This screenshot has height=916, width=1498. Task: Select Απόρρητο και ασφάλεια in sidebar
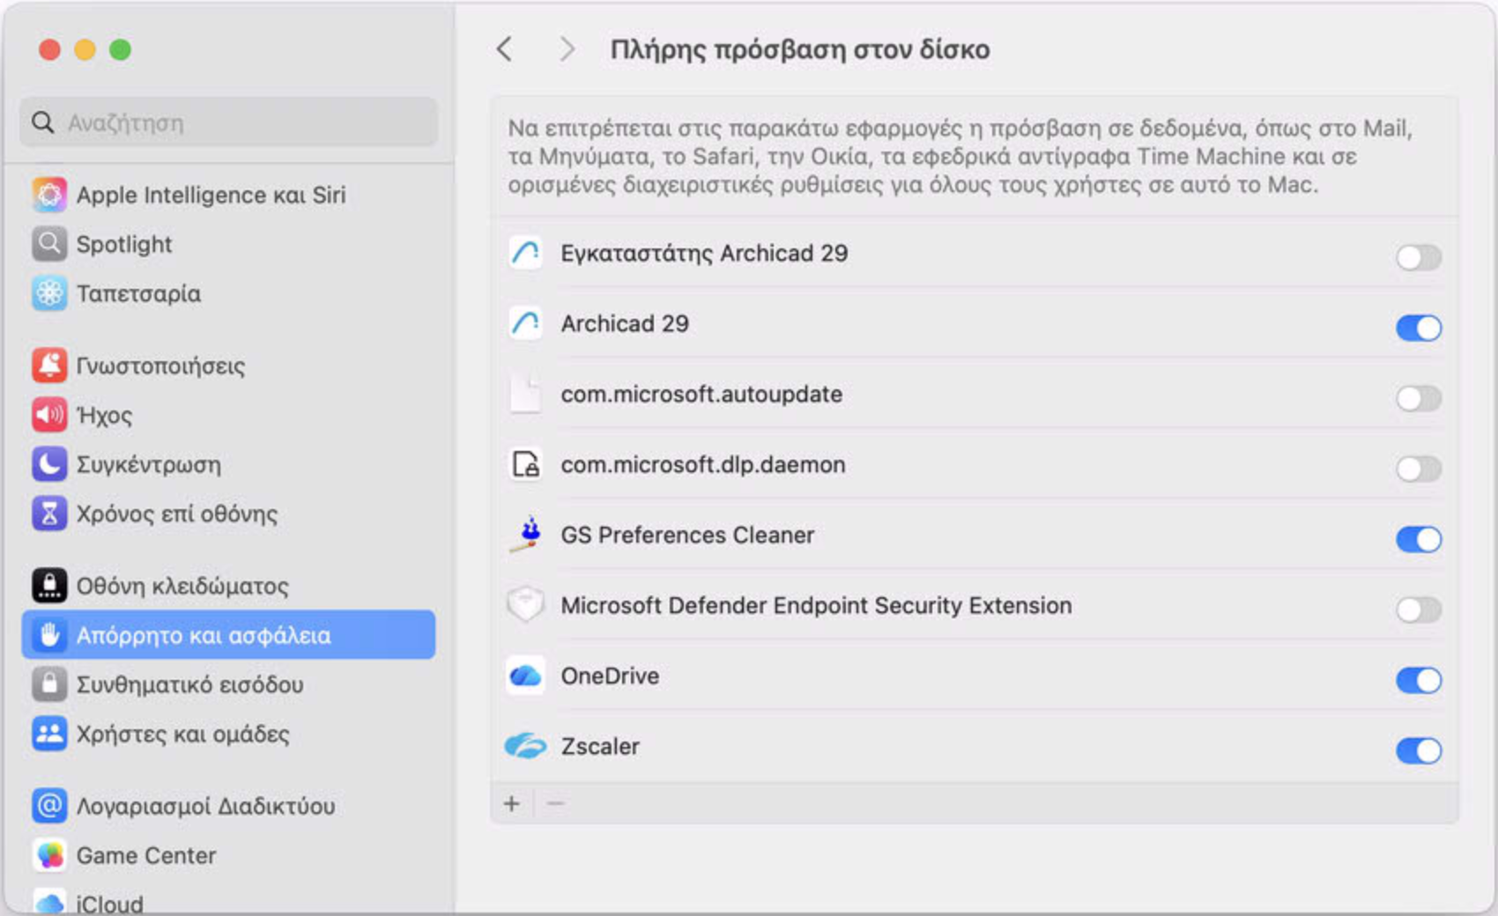click(x=228, y=635)
